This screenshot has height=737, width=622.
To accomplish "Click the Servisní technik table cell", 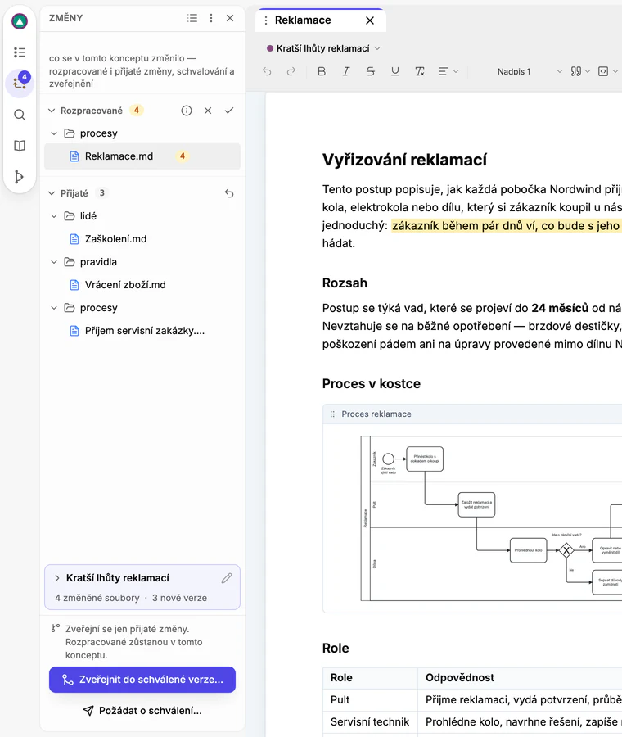I will tap(370, 722).
